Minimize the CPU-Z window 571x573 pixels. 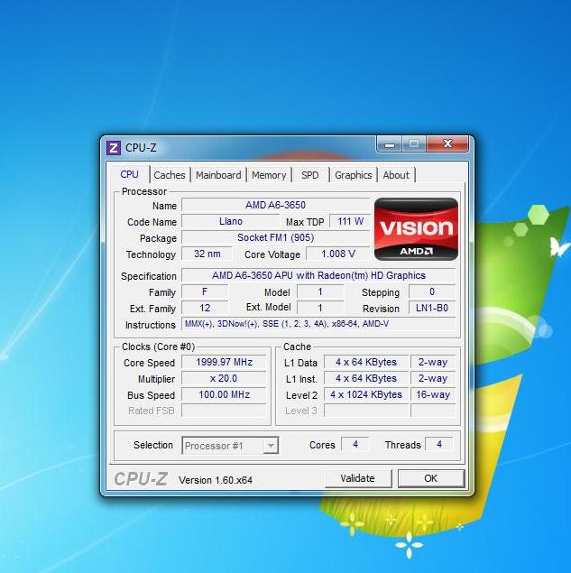click(389, 144)
